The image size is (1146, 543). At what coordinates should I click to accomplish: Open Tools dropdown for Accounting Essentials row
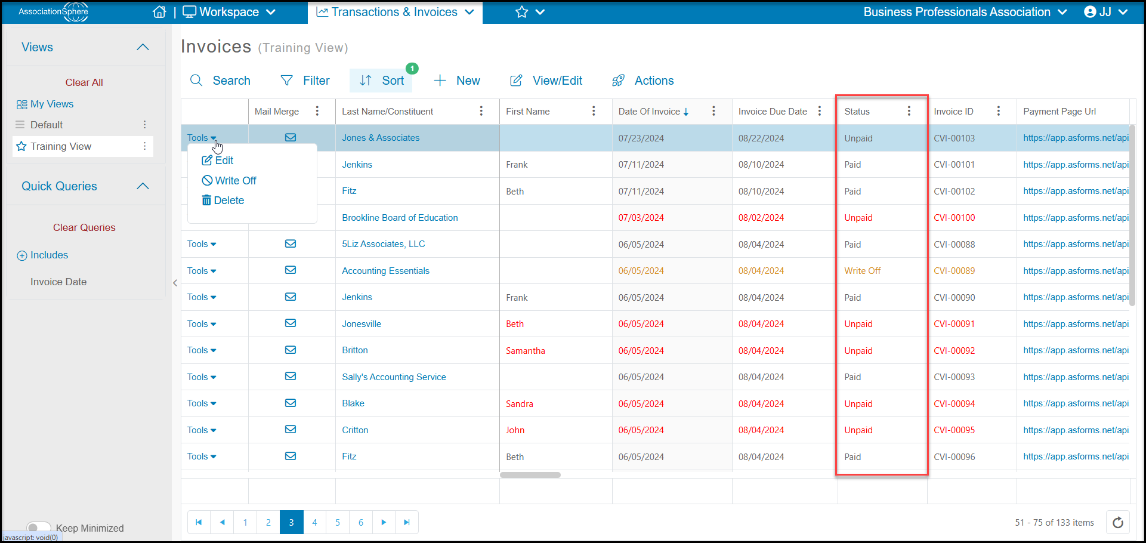pyautogui.click(x=202, y=271)
